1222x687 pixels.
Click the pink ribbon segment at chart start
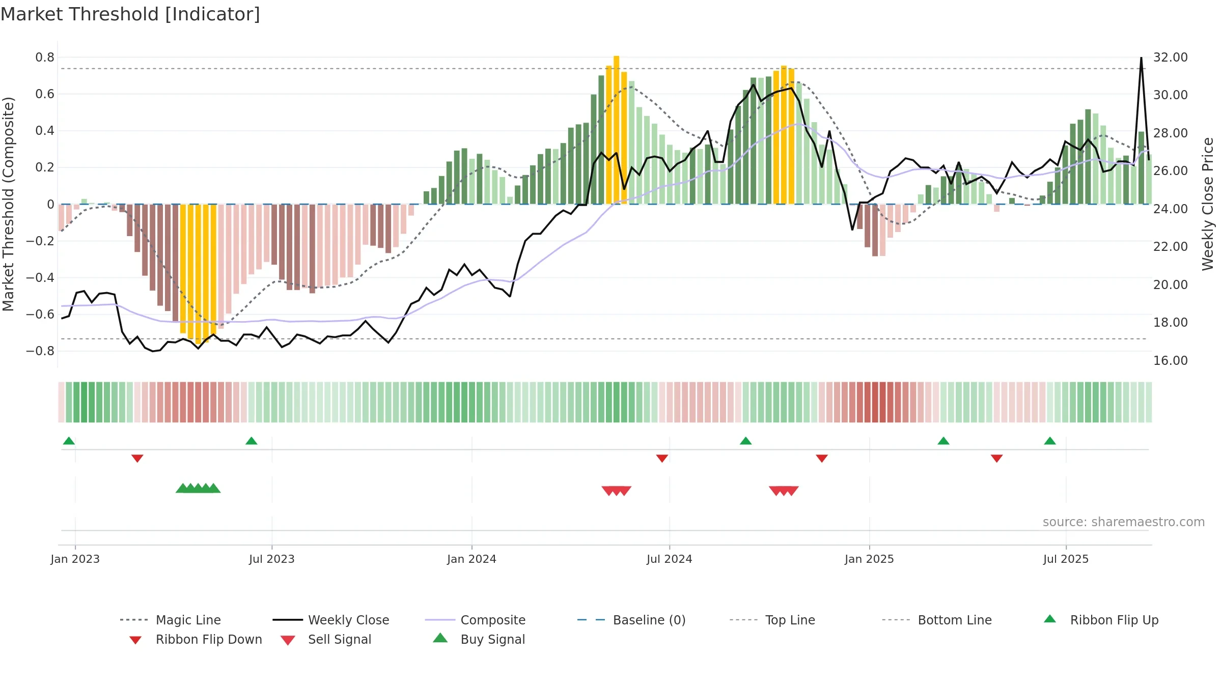pyautogui.click(x=62, y=402)
